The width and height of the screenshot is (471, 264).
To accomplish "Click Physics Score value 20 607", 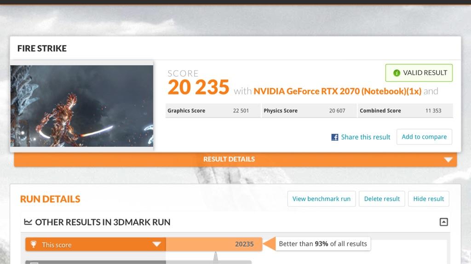I will (337, 111).
